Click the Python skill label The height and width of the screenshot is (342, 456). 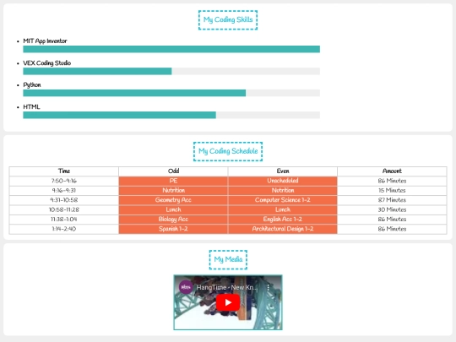pyautogui.click(x=32, y=85)
